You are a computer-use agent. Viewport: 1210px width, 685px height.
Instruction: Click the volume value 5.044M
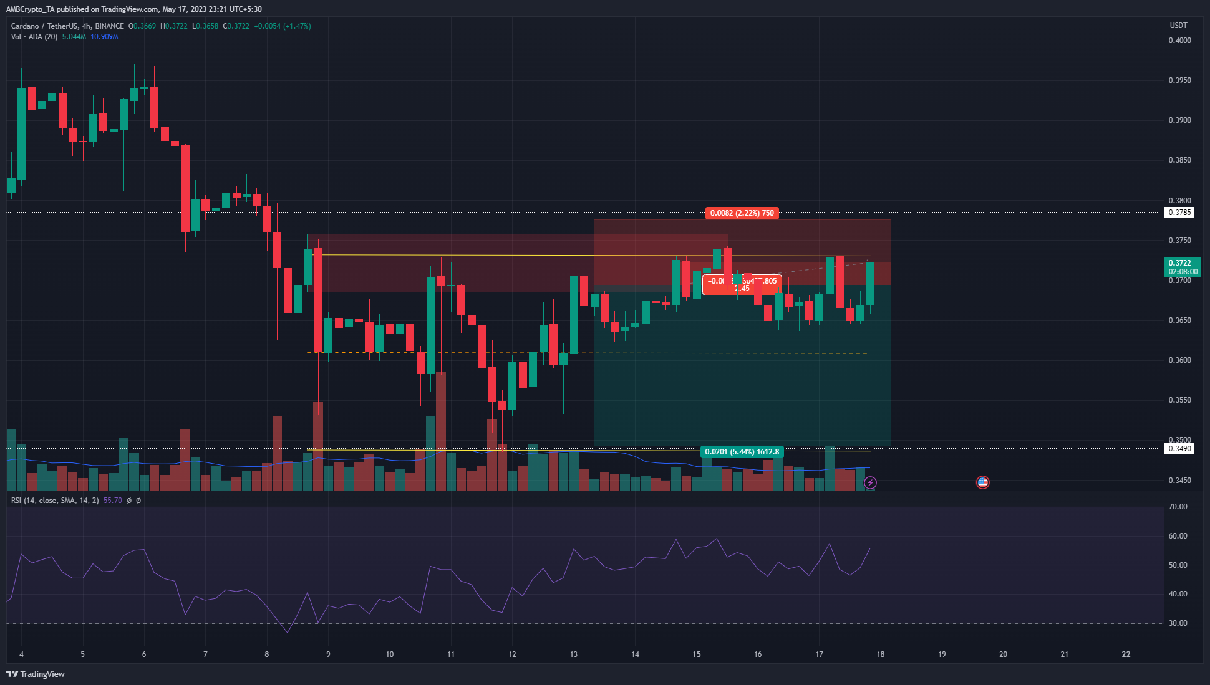tap(74, 37)
